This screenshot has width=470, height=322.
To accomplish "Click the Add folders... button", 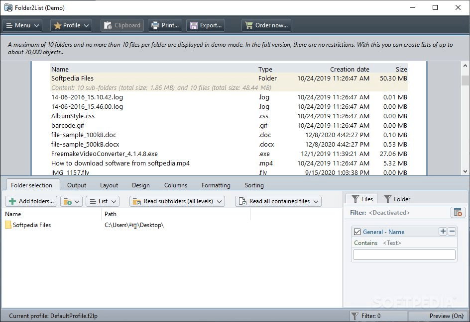I will pos(31,201).
